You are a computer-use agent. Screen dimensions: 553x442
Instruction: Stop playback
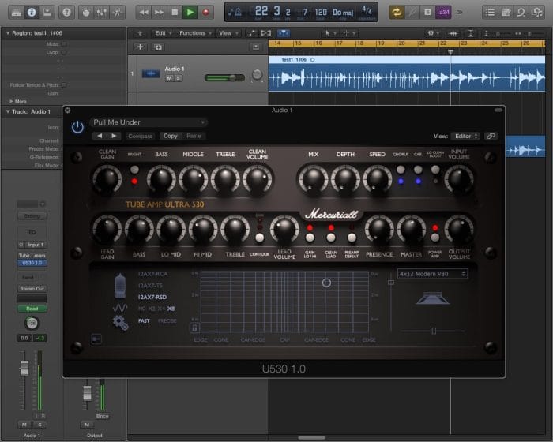tap(175, 13)
